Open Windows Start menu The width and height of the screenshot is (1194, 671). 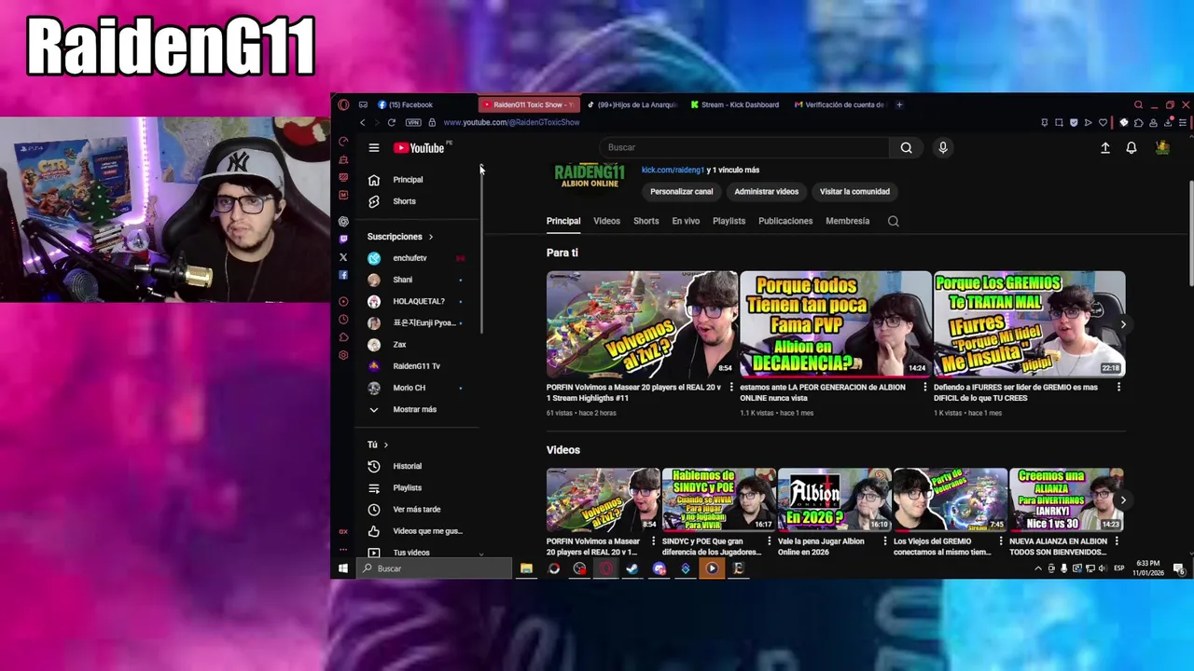tap(343, 568)
